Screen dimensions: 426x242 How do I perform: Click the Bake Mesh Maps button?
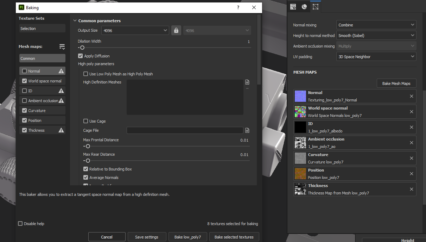coord(396,83)
